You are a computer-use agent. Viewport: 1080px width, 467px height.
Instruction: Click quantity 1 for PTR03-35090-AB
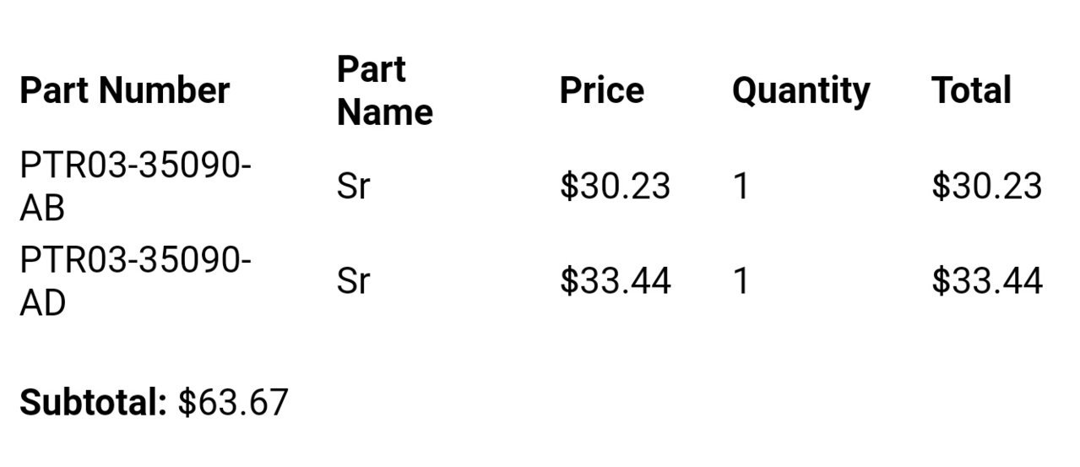[741, 186]
